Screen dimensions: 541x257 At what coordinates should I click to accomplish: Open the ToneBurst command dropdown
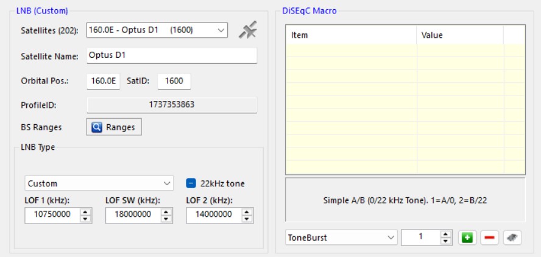391,238
